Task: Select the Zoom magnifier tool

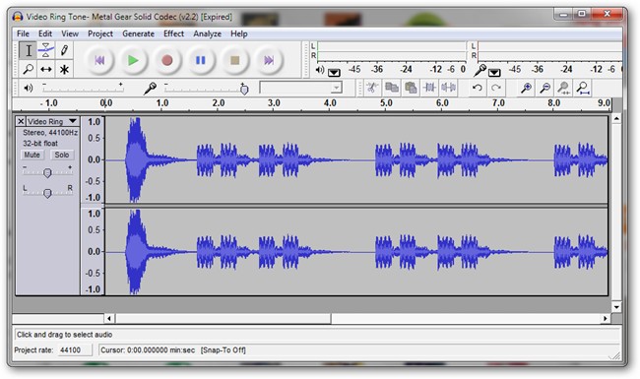Action: 29,69
